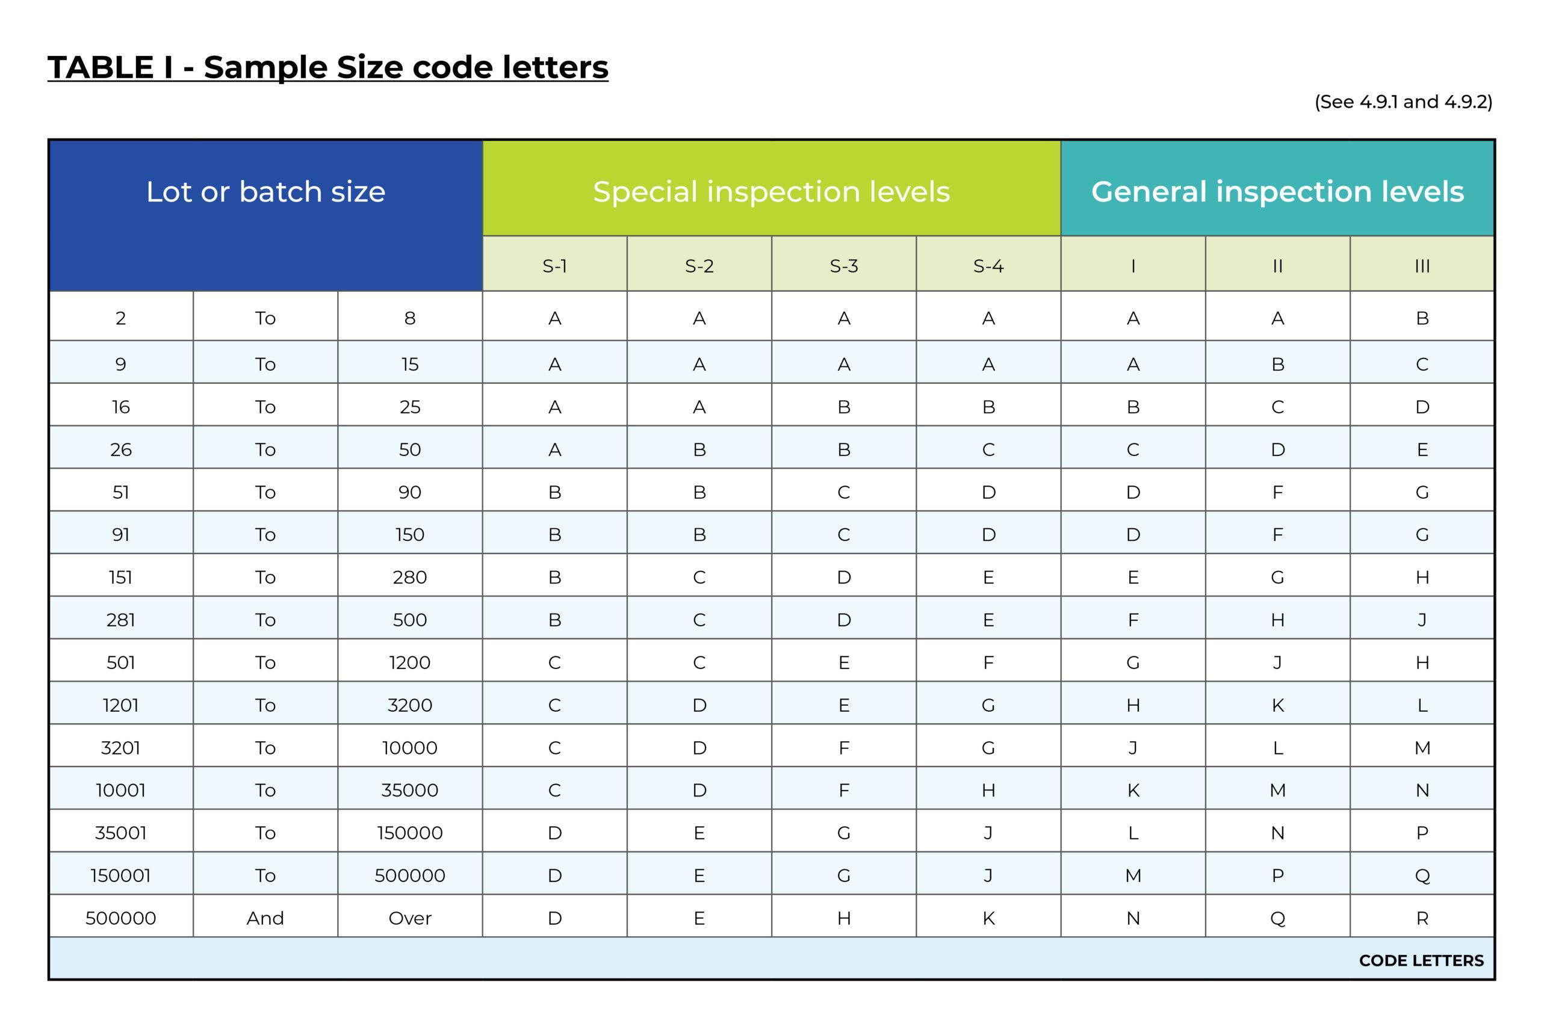Click the lot size cell 281
Screen dimensions: 1541x1027
point(120,620)
